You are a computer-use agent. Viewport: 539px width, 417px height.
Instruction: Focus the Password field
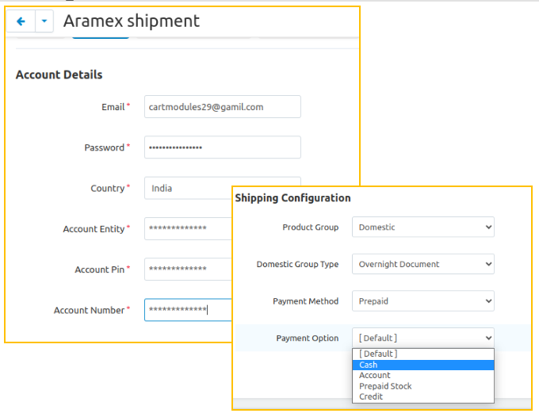click(x=223, y=147)
